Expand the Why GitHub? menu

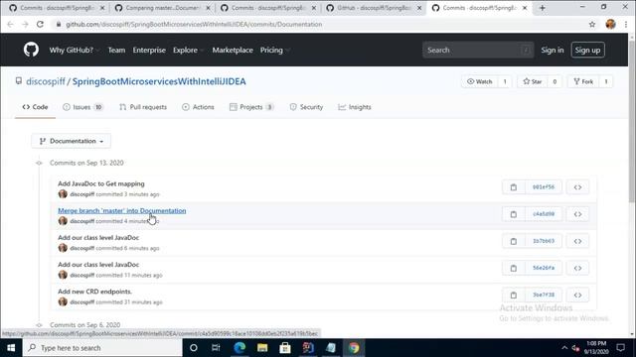point(75,51)
